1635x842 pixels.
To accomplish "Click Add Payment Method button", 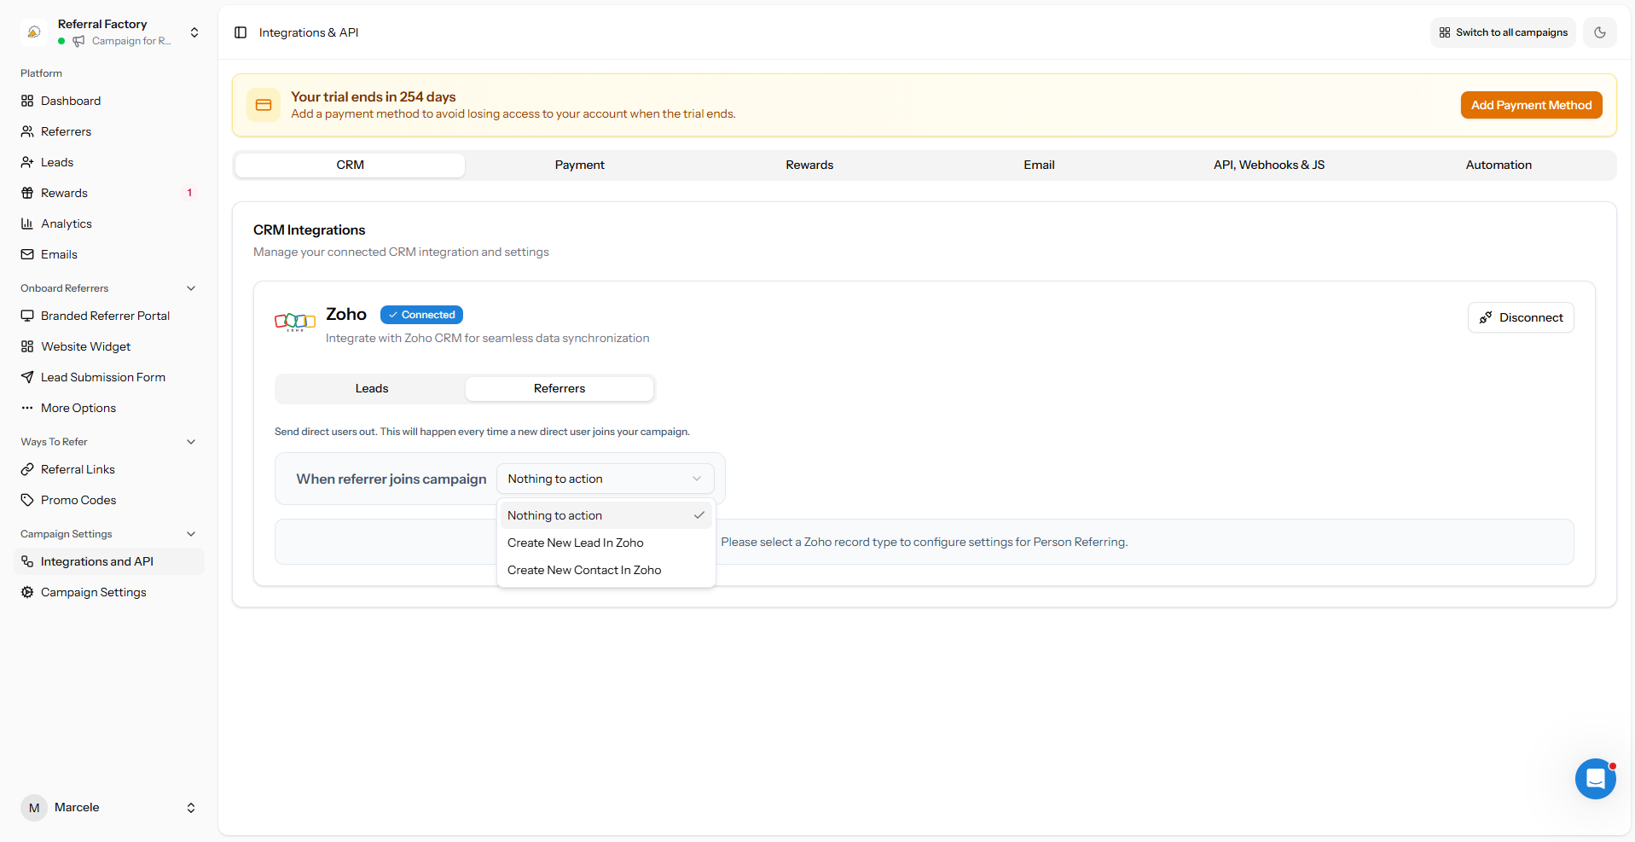I will click(x=1531, y=105).
